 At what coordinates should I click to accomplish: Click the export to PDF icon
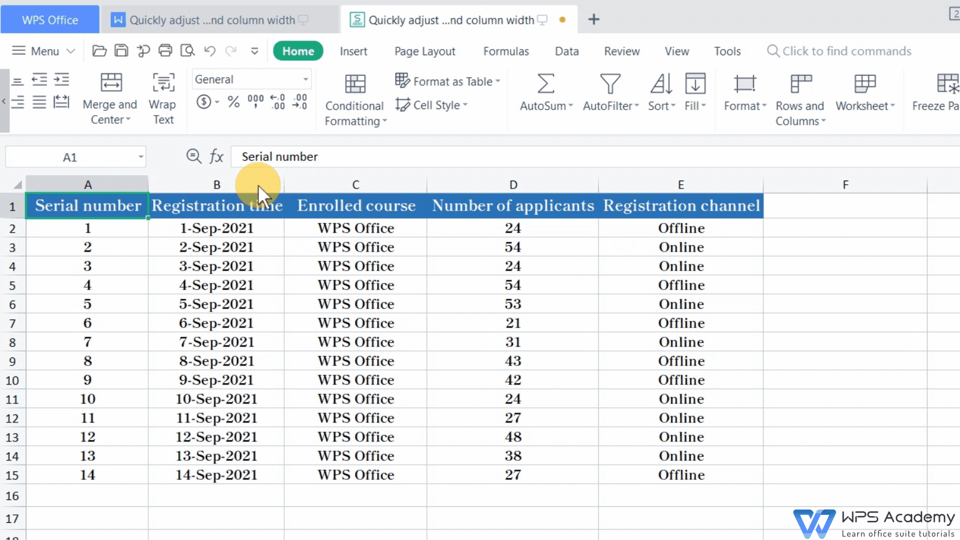pyautogui.click(x=143, y=51)
